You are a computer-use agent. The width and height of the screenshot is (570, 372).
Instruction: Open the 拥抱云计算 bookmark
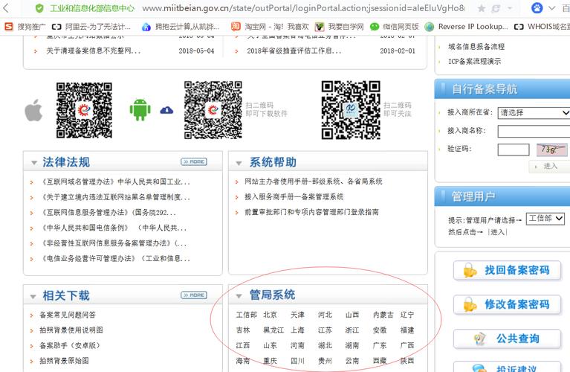[x=181, y=27]
